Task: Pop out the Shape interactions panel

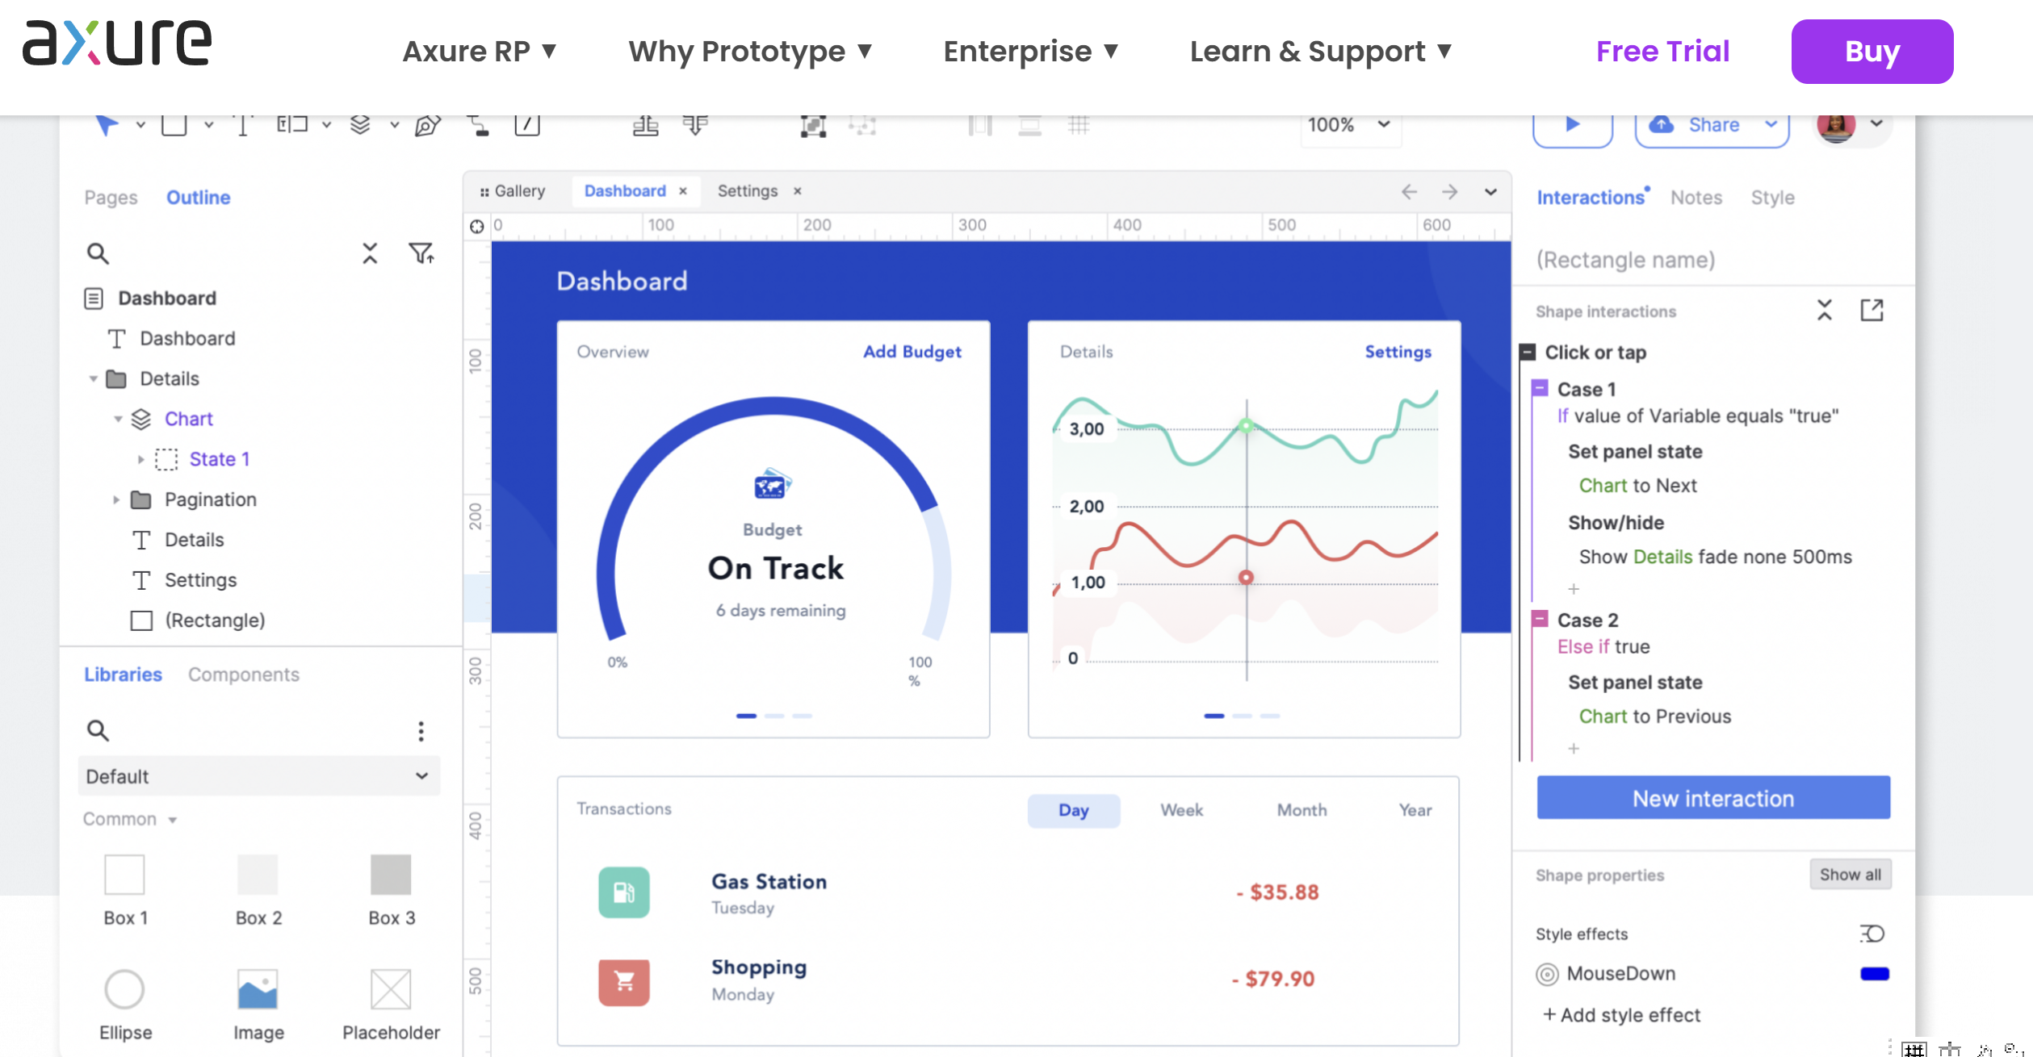Action: 1871,311
